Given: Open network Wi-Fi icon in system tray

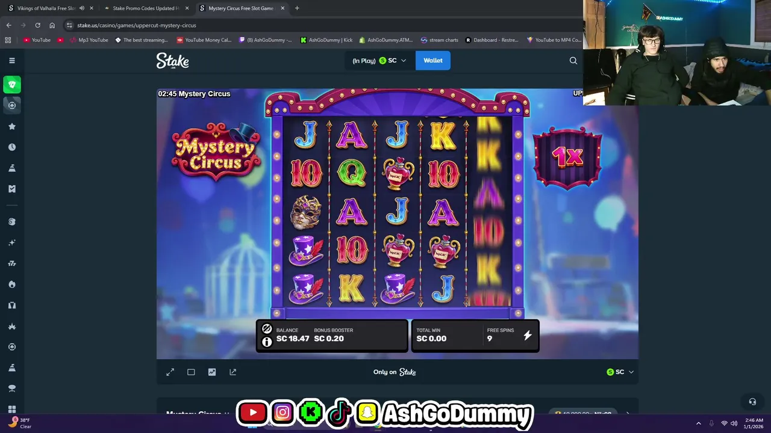Looking at the screenshot, I should [724, 423].
